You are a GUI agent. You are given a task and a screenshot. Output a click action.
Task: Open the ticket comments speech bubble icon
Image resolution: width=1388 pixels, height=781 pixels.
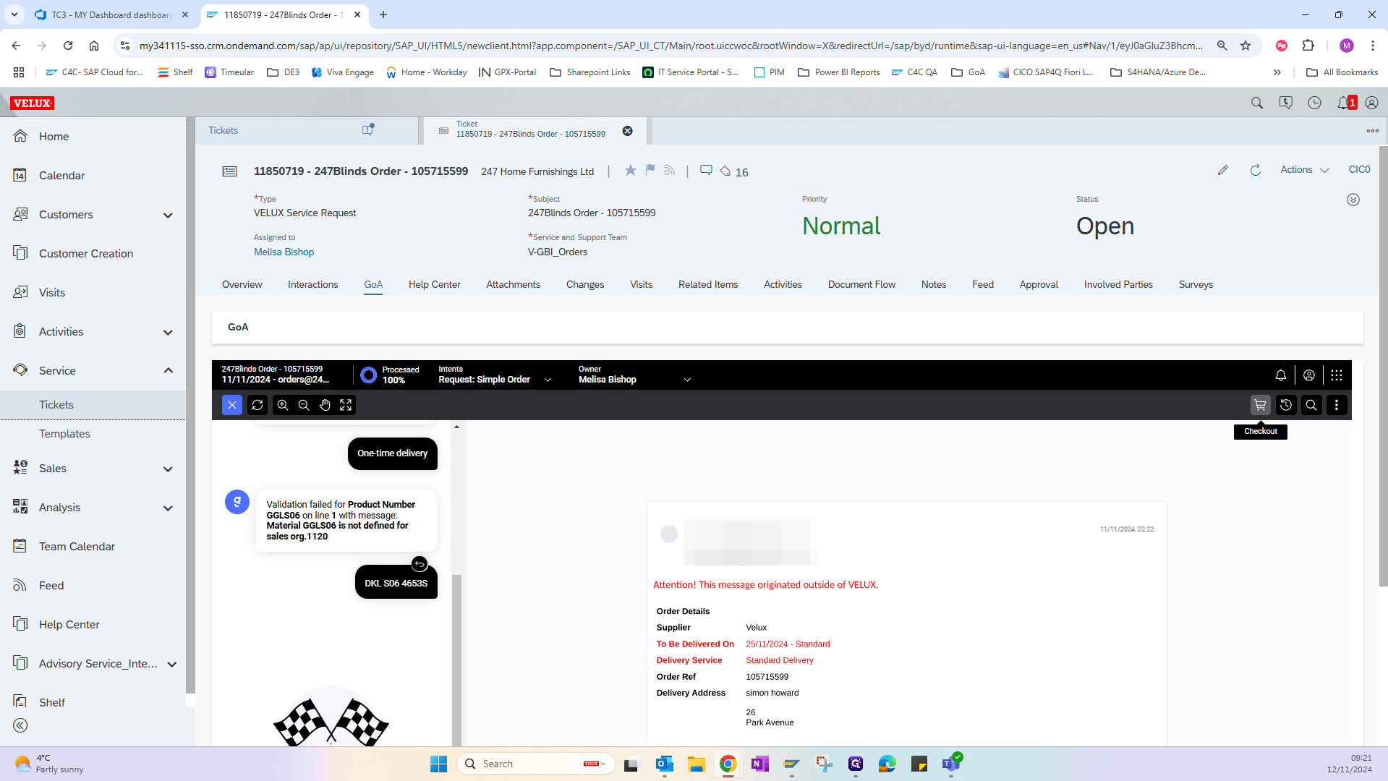click(x=706, y=171)
